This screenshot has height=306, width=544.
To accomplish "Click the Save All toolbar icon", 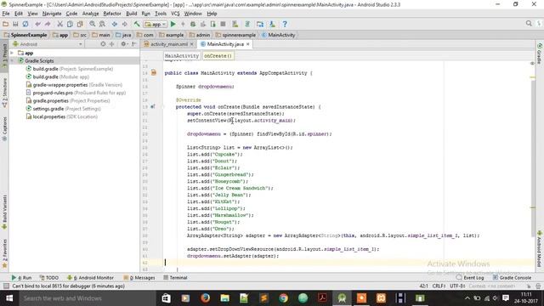I will point(15,24).
